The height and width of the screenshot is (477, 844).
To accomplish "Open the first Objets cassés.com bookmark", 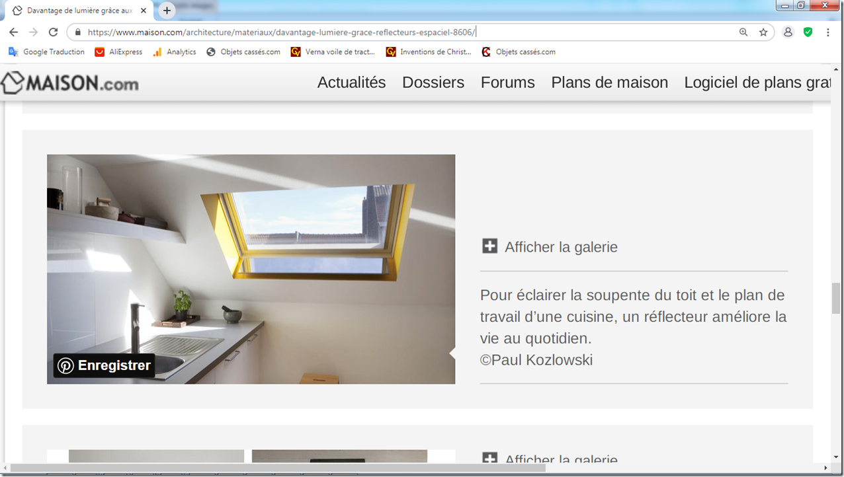I will (x=243, y=52).
